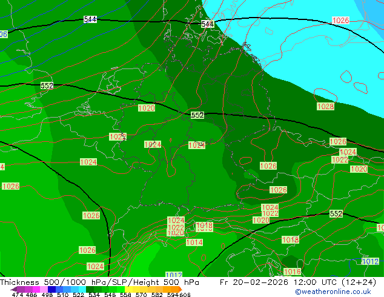Click the 1016 isobar label
Viewport: 384px width, 297px height.
(292, 272)
